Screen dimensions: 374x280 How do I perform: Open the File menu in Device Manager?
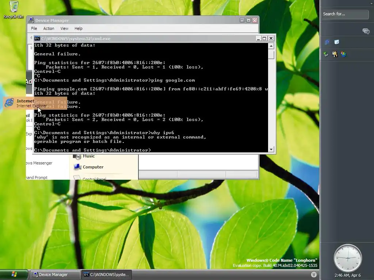click(34, 28)
